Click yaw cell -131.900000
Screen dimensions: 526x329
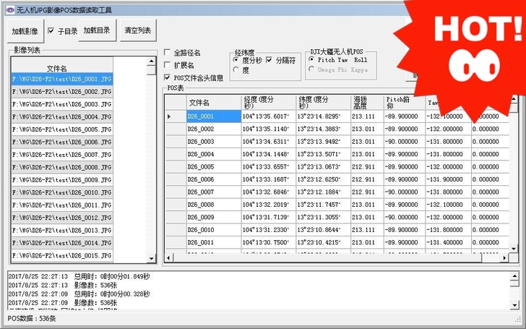[448, 179]
